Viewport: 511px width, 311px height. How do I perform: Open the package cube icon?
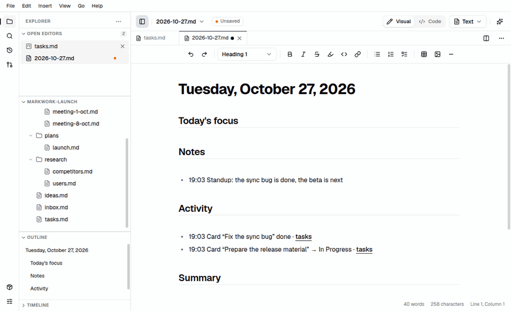tap(10, 287)
